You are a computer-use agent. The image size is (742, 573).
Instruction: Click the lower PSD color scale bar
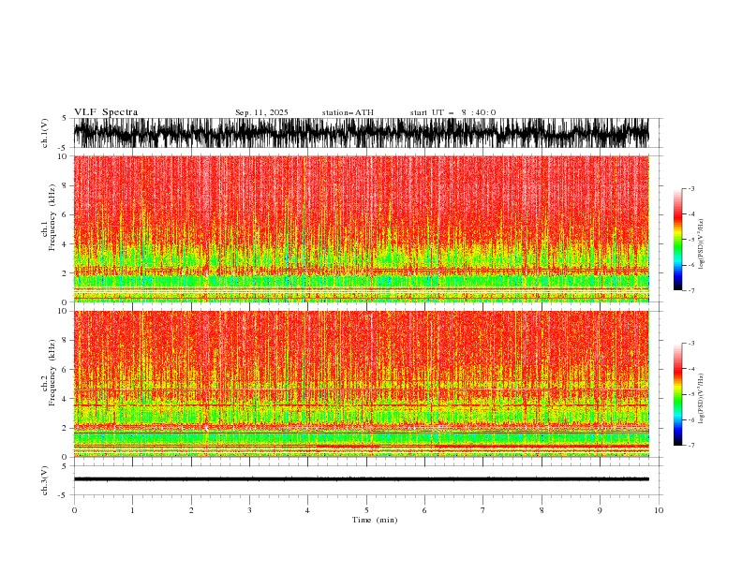pyautogui.click(x=677, y=394)
